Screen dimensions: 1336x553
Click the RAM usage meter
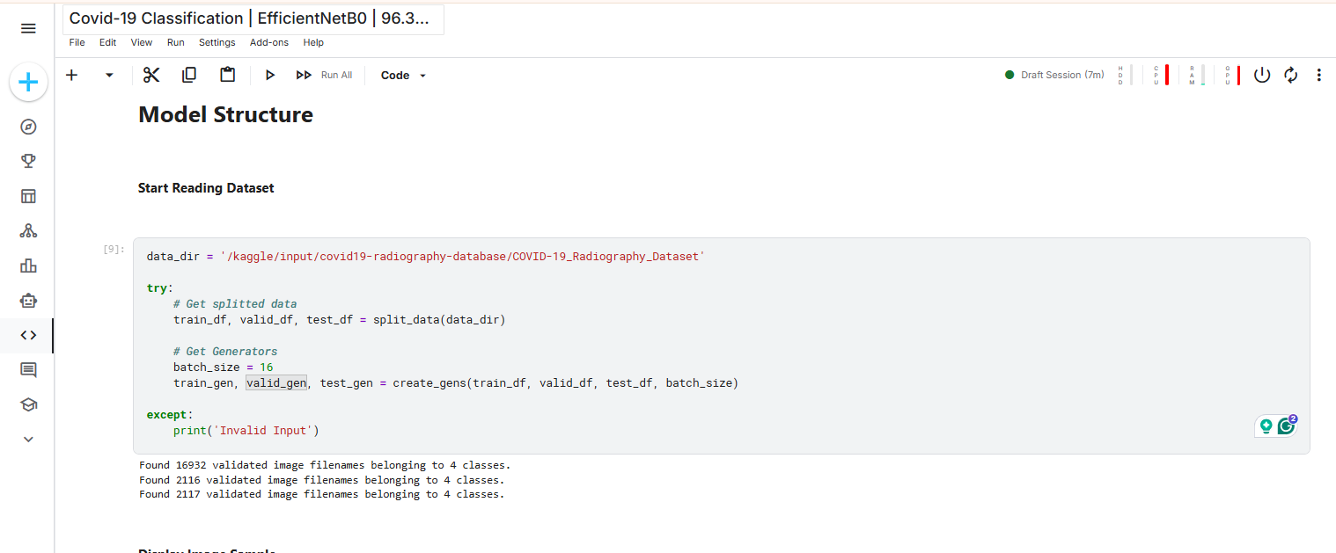click(1195, 75)
